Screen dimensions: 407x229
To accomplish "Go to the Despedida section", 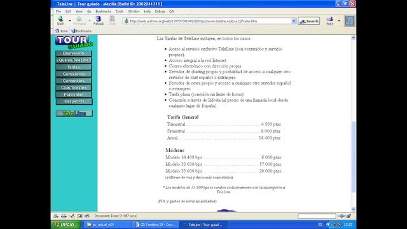I will (74, 102).
